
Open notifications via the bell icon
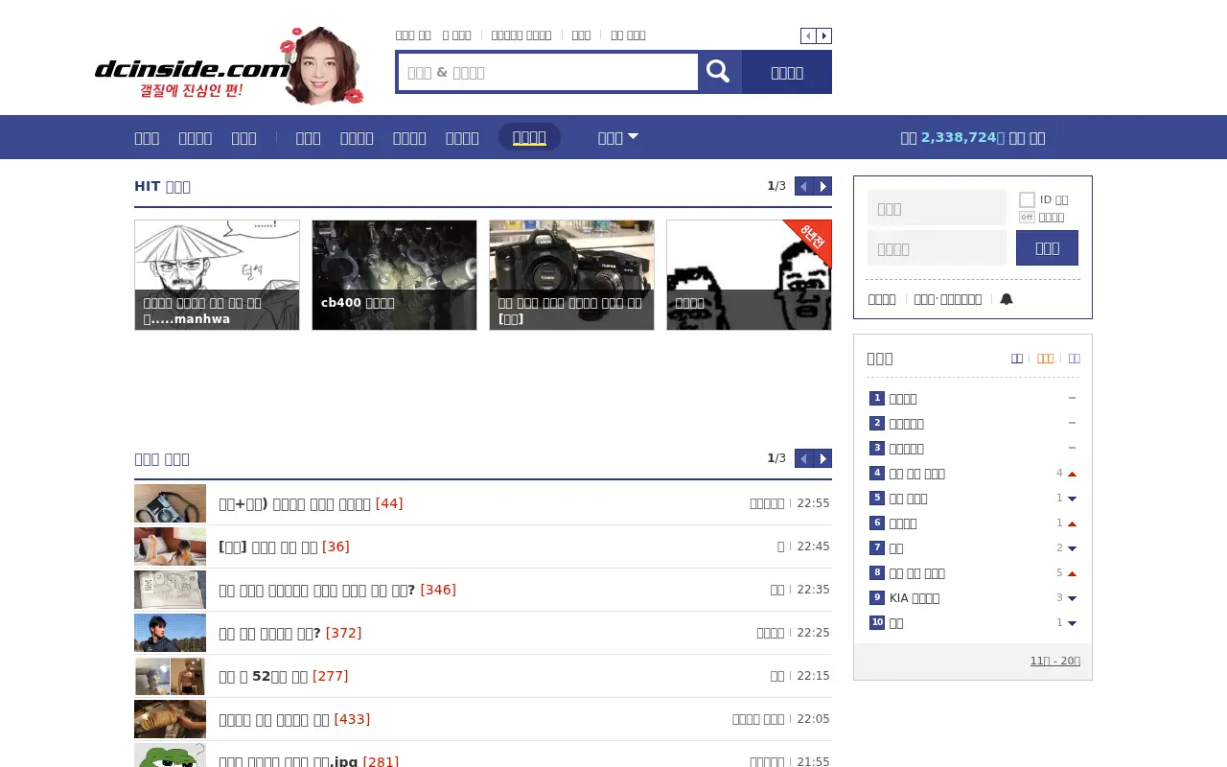(1007, 299)
